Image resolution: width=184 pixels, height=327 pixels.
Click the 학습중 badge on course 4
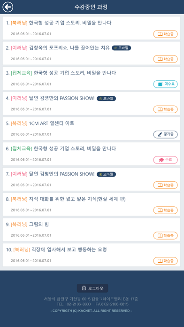[165, 109]
